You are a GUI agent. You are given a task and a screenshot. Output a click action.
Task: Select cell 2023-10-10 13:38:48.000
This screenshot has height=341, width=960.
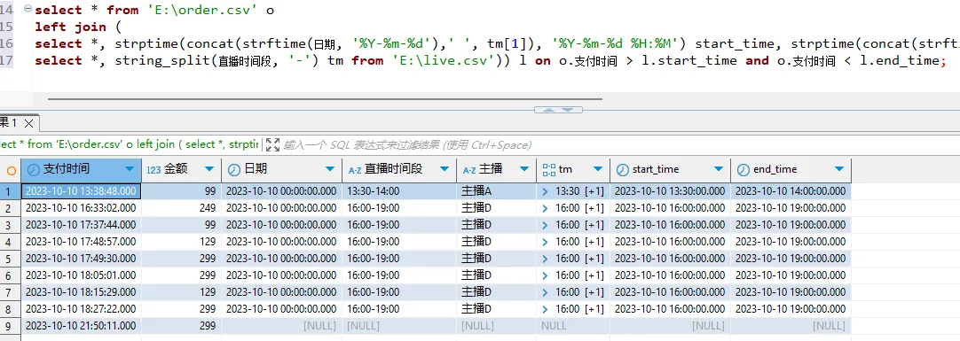(81, 192)
